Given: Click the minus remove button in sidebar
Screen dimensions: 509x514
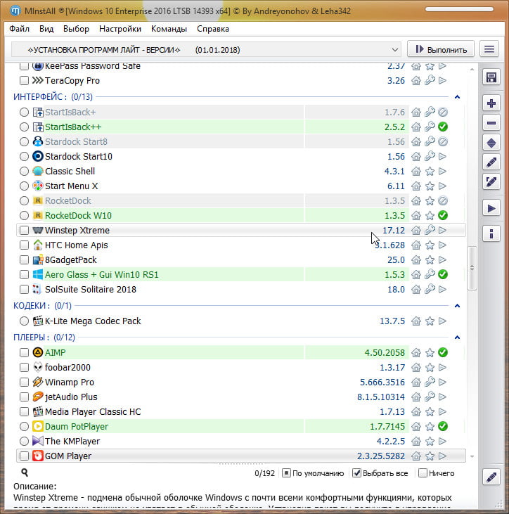Looking at the screenshot, I should pyautogui.click(x=491, y=123).
